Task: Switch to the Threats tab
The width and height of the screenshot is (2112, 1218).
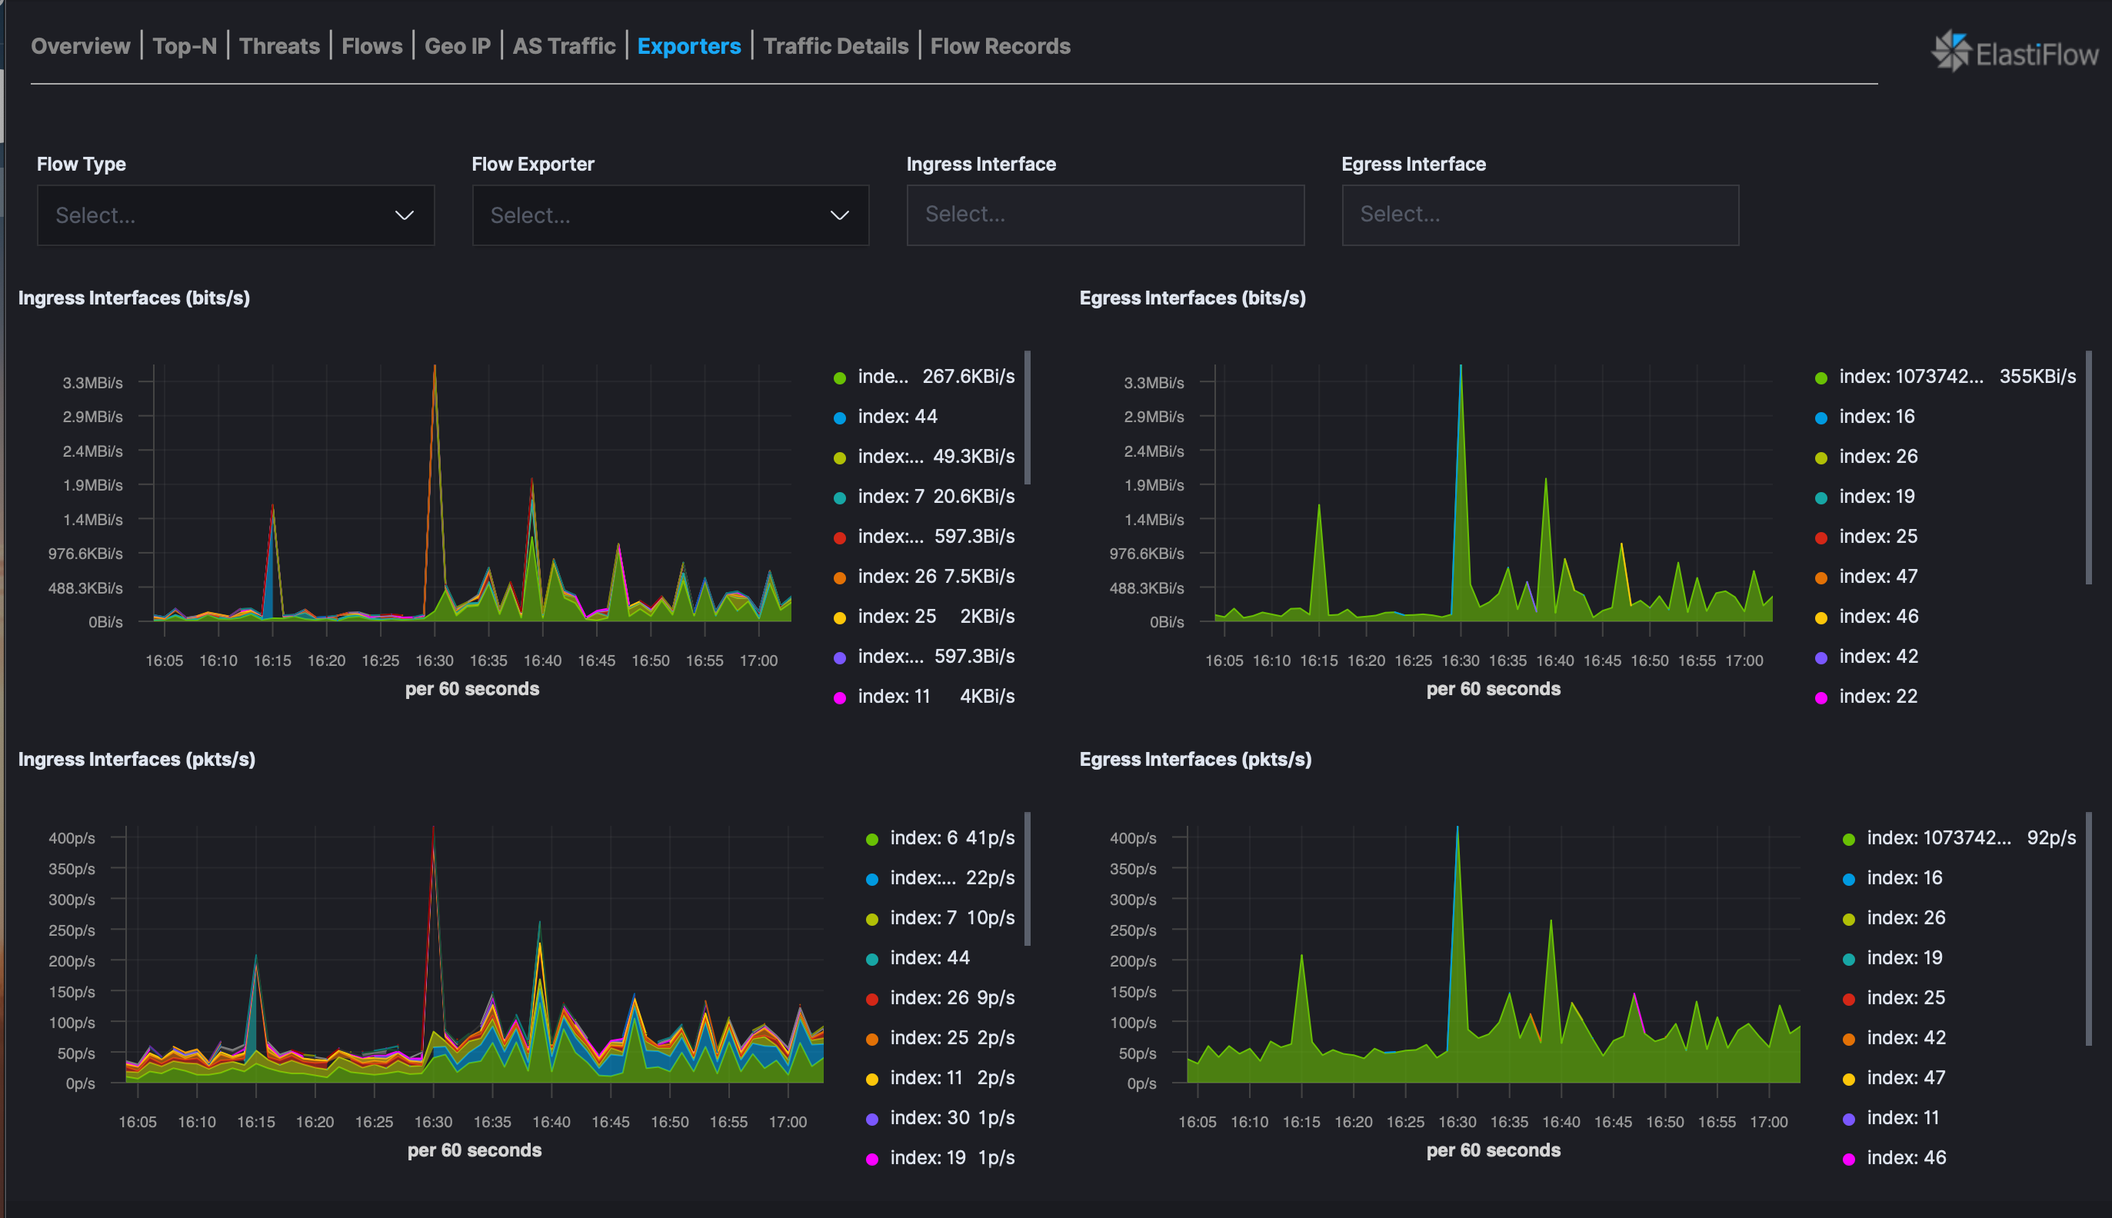Action: coord(279,46)
